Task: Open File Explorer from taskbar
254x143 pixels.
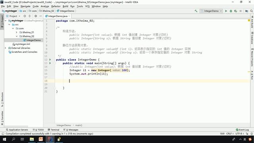Action: click(x=32, y=139)
